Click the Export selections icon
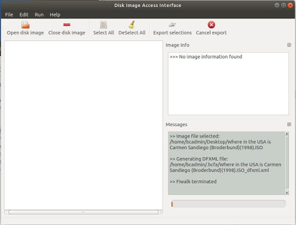Screen dimensions: 296x225 [x=172, y=25]
